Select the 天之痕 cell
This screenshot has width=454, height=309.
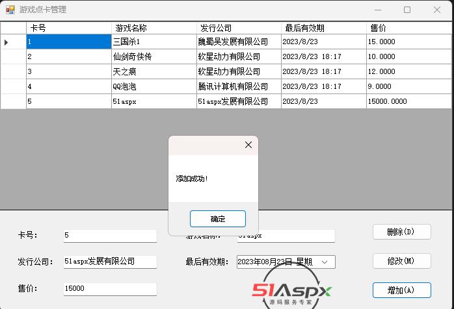[154, 71]
